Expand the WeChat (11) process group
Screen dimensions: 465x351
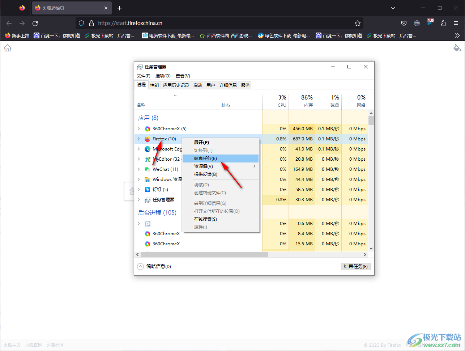pos(139,169)
